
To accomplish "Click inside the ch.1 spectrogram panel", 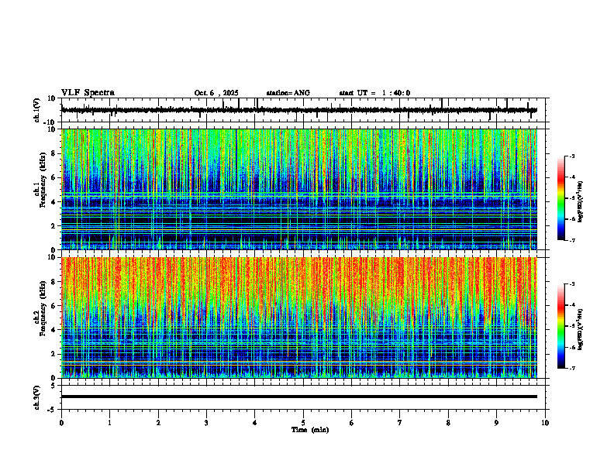I will coord(298,189).
